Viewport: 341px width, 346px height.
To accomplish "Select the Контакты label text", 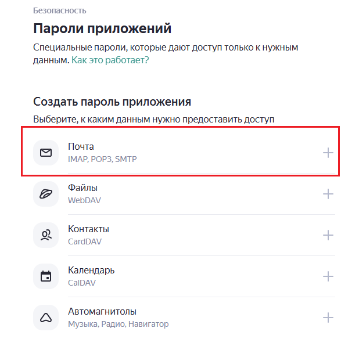I will pos(88,229).
